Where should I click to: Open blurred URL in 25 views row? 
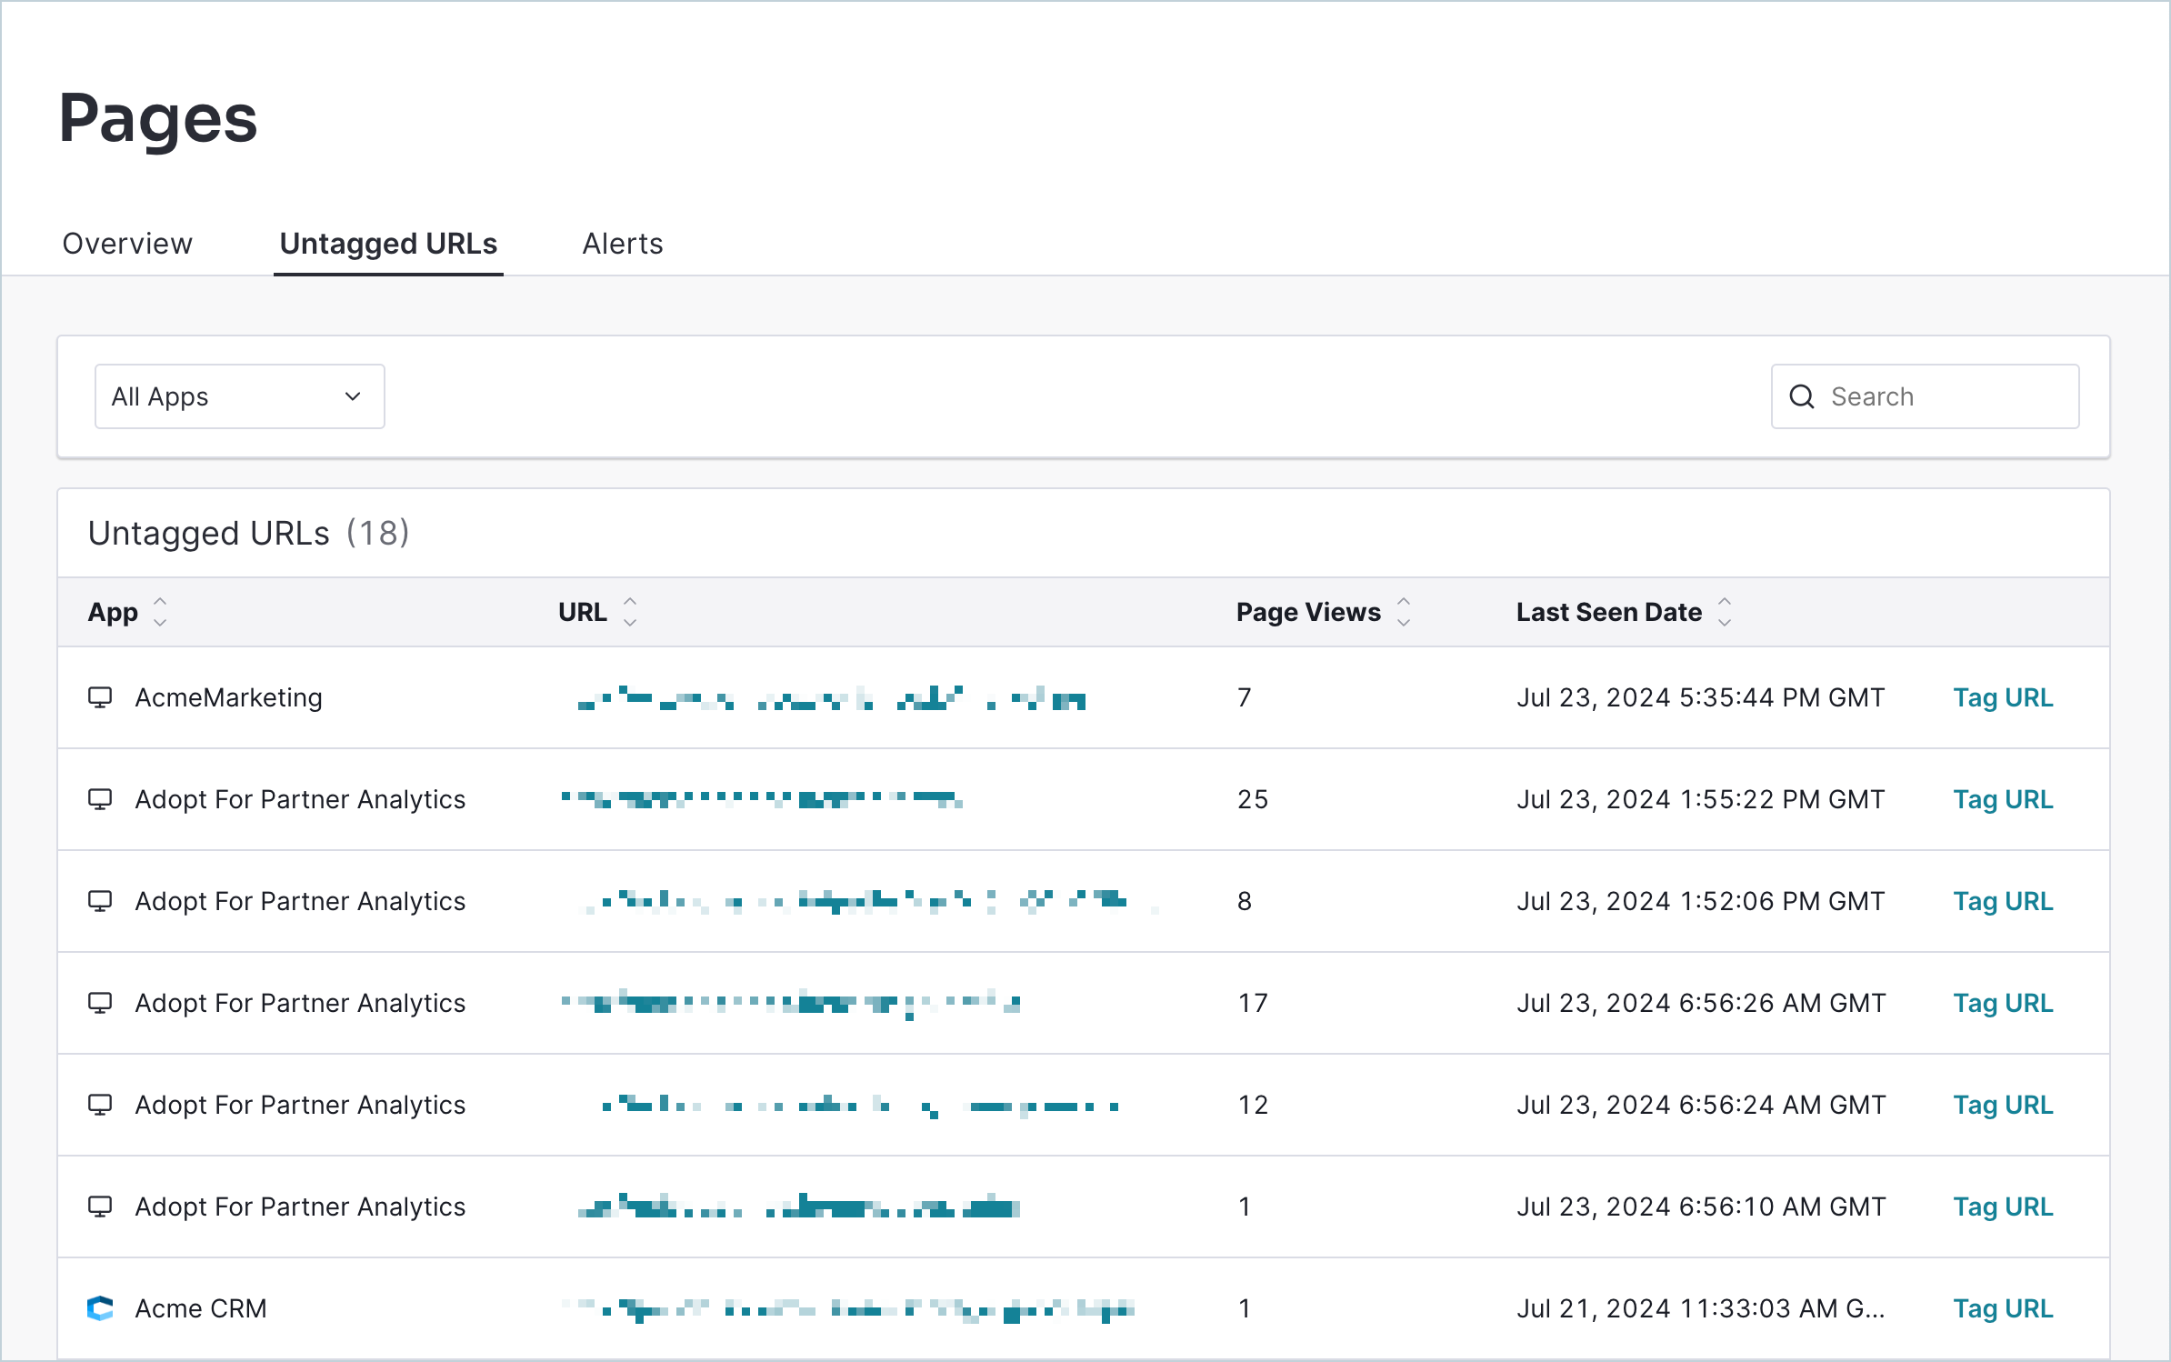762,799
